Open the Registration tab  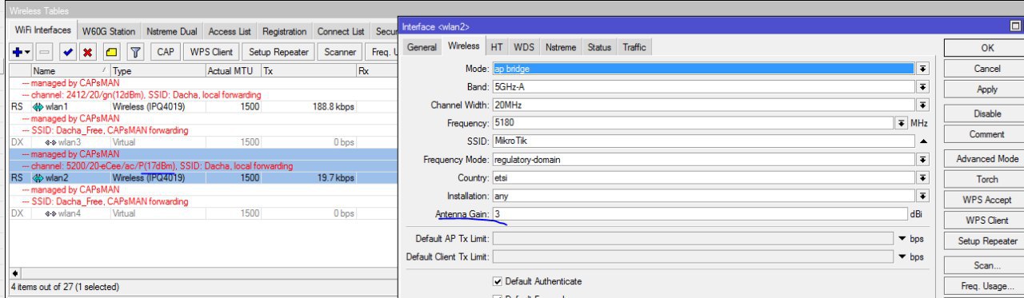284,32
